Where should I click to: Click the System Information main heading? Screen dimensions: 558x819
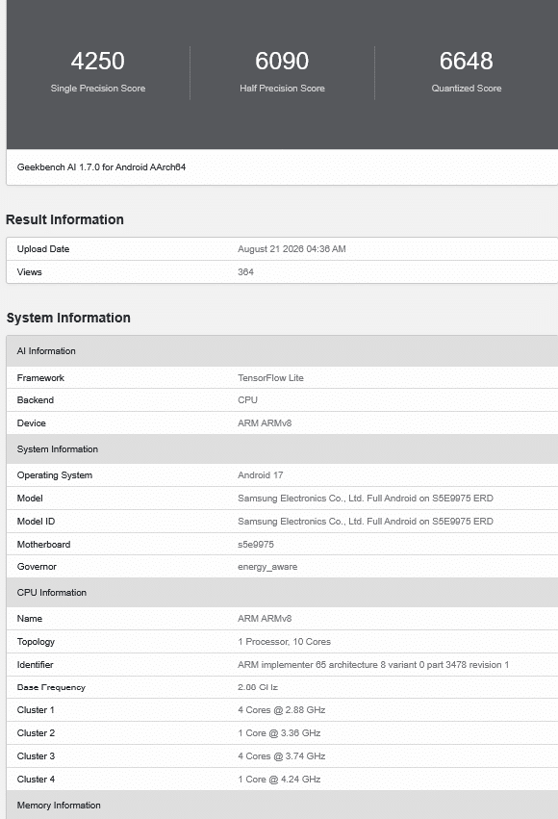[68, 318]
